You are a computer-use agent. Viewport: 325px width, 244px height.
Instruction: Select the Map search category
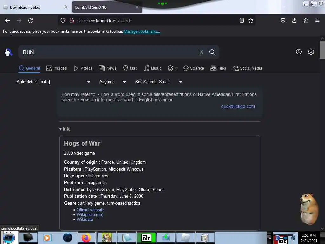click(x=130, y=68)
